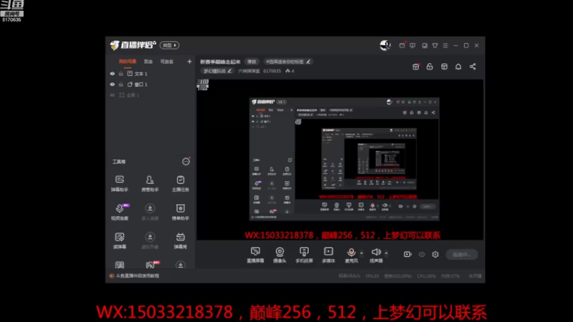Open stream settings gear icon
Image resolution: width=573 pixels, height=322 pixels.
435,254
